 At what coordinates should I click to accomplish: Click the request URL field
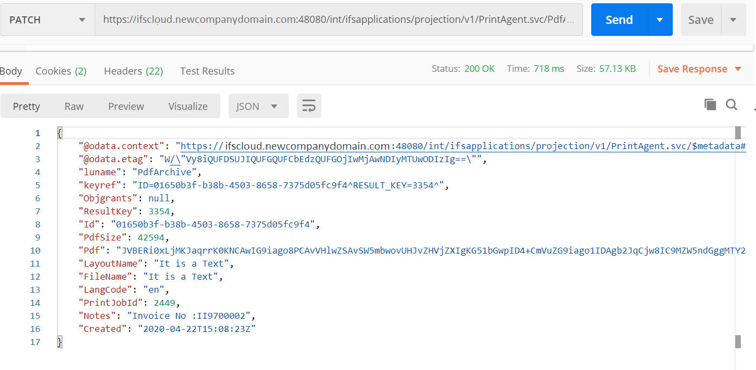[x=338, y=20]
